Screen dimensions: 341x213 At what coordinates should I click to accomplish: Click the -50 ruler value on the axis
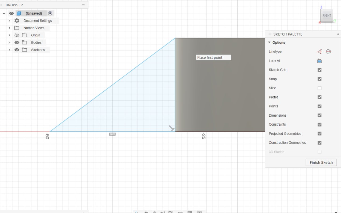tap(47, 136)
